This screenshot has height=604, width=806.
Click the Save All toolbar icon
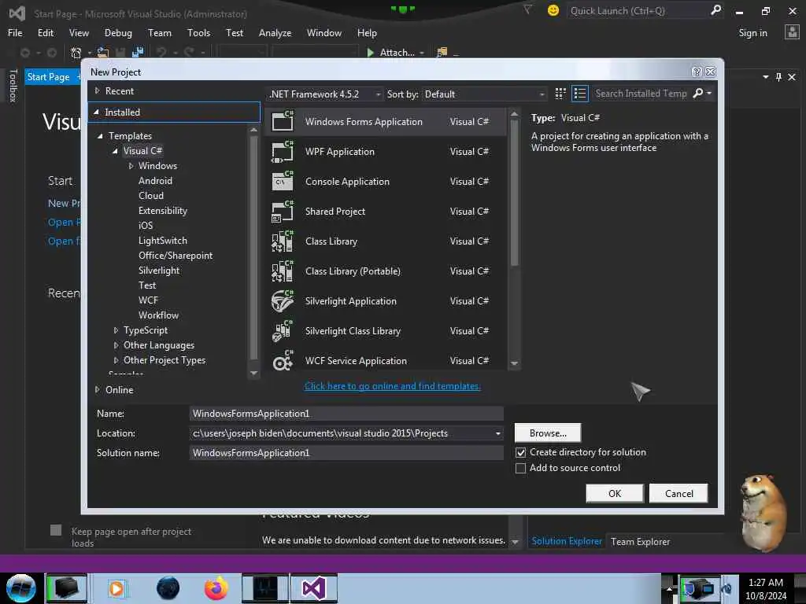pos(137,53)
